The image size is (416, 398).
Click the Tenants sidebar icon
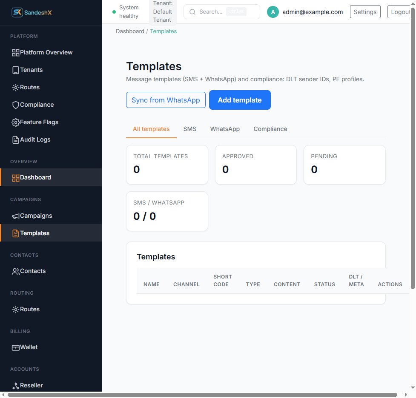[16, 70]
